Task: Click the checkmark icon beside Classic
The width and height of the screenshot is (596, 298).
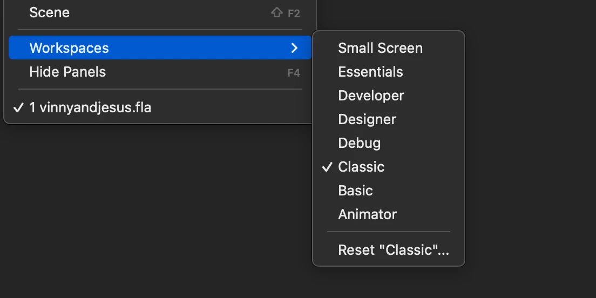Action: click(x=327, y=167)
